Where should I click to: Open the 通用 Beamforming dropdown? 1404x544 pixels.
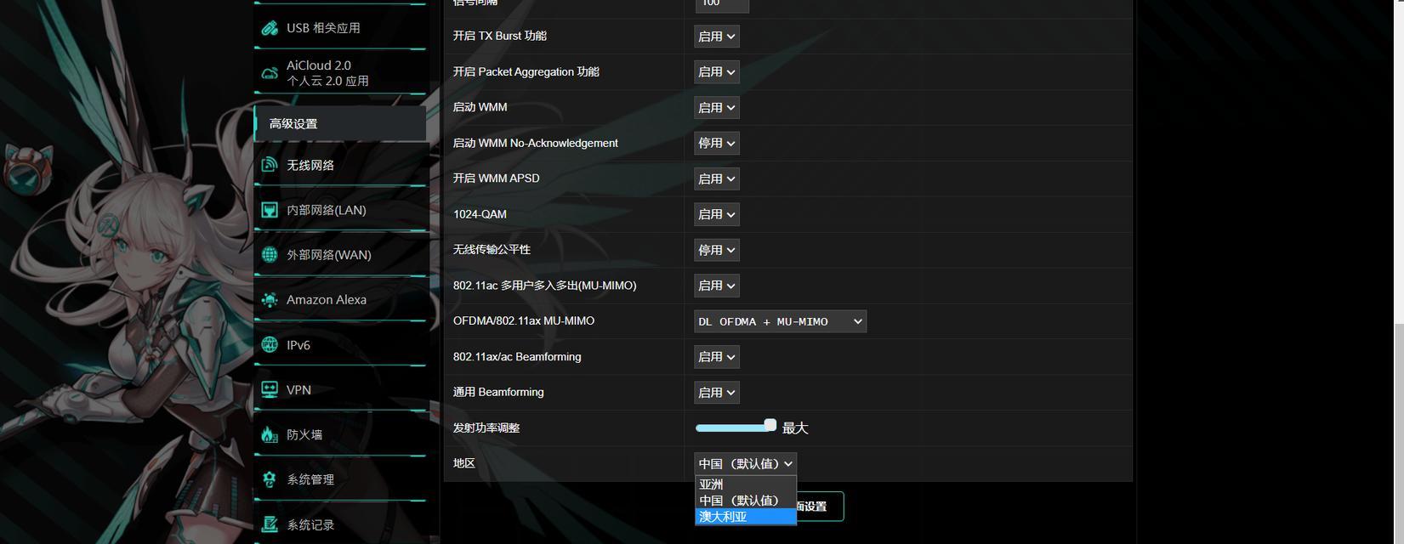point(717,393)
